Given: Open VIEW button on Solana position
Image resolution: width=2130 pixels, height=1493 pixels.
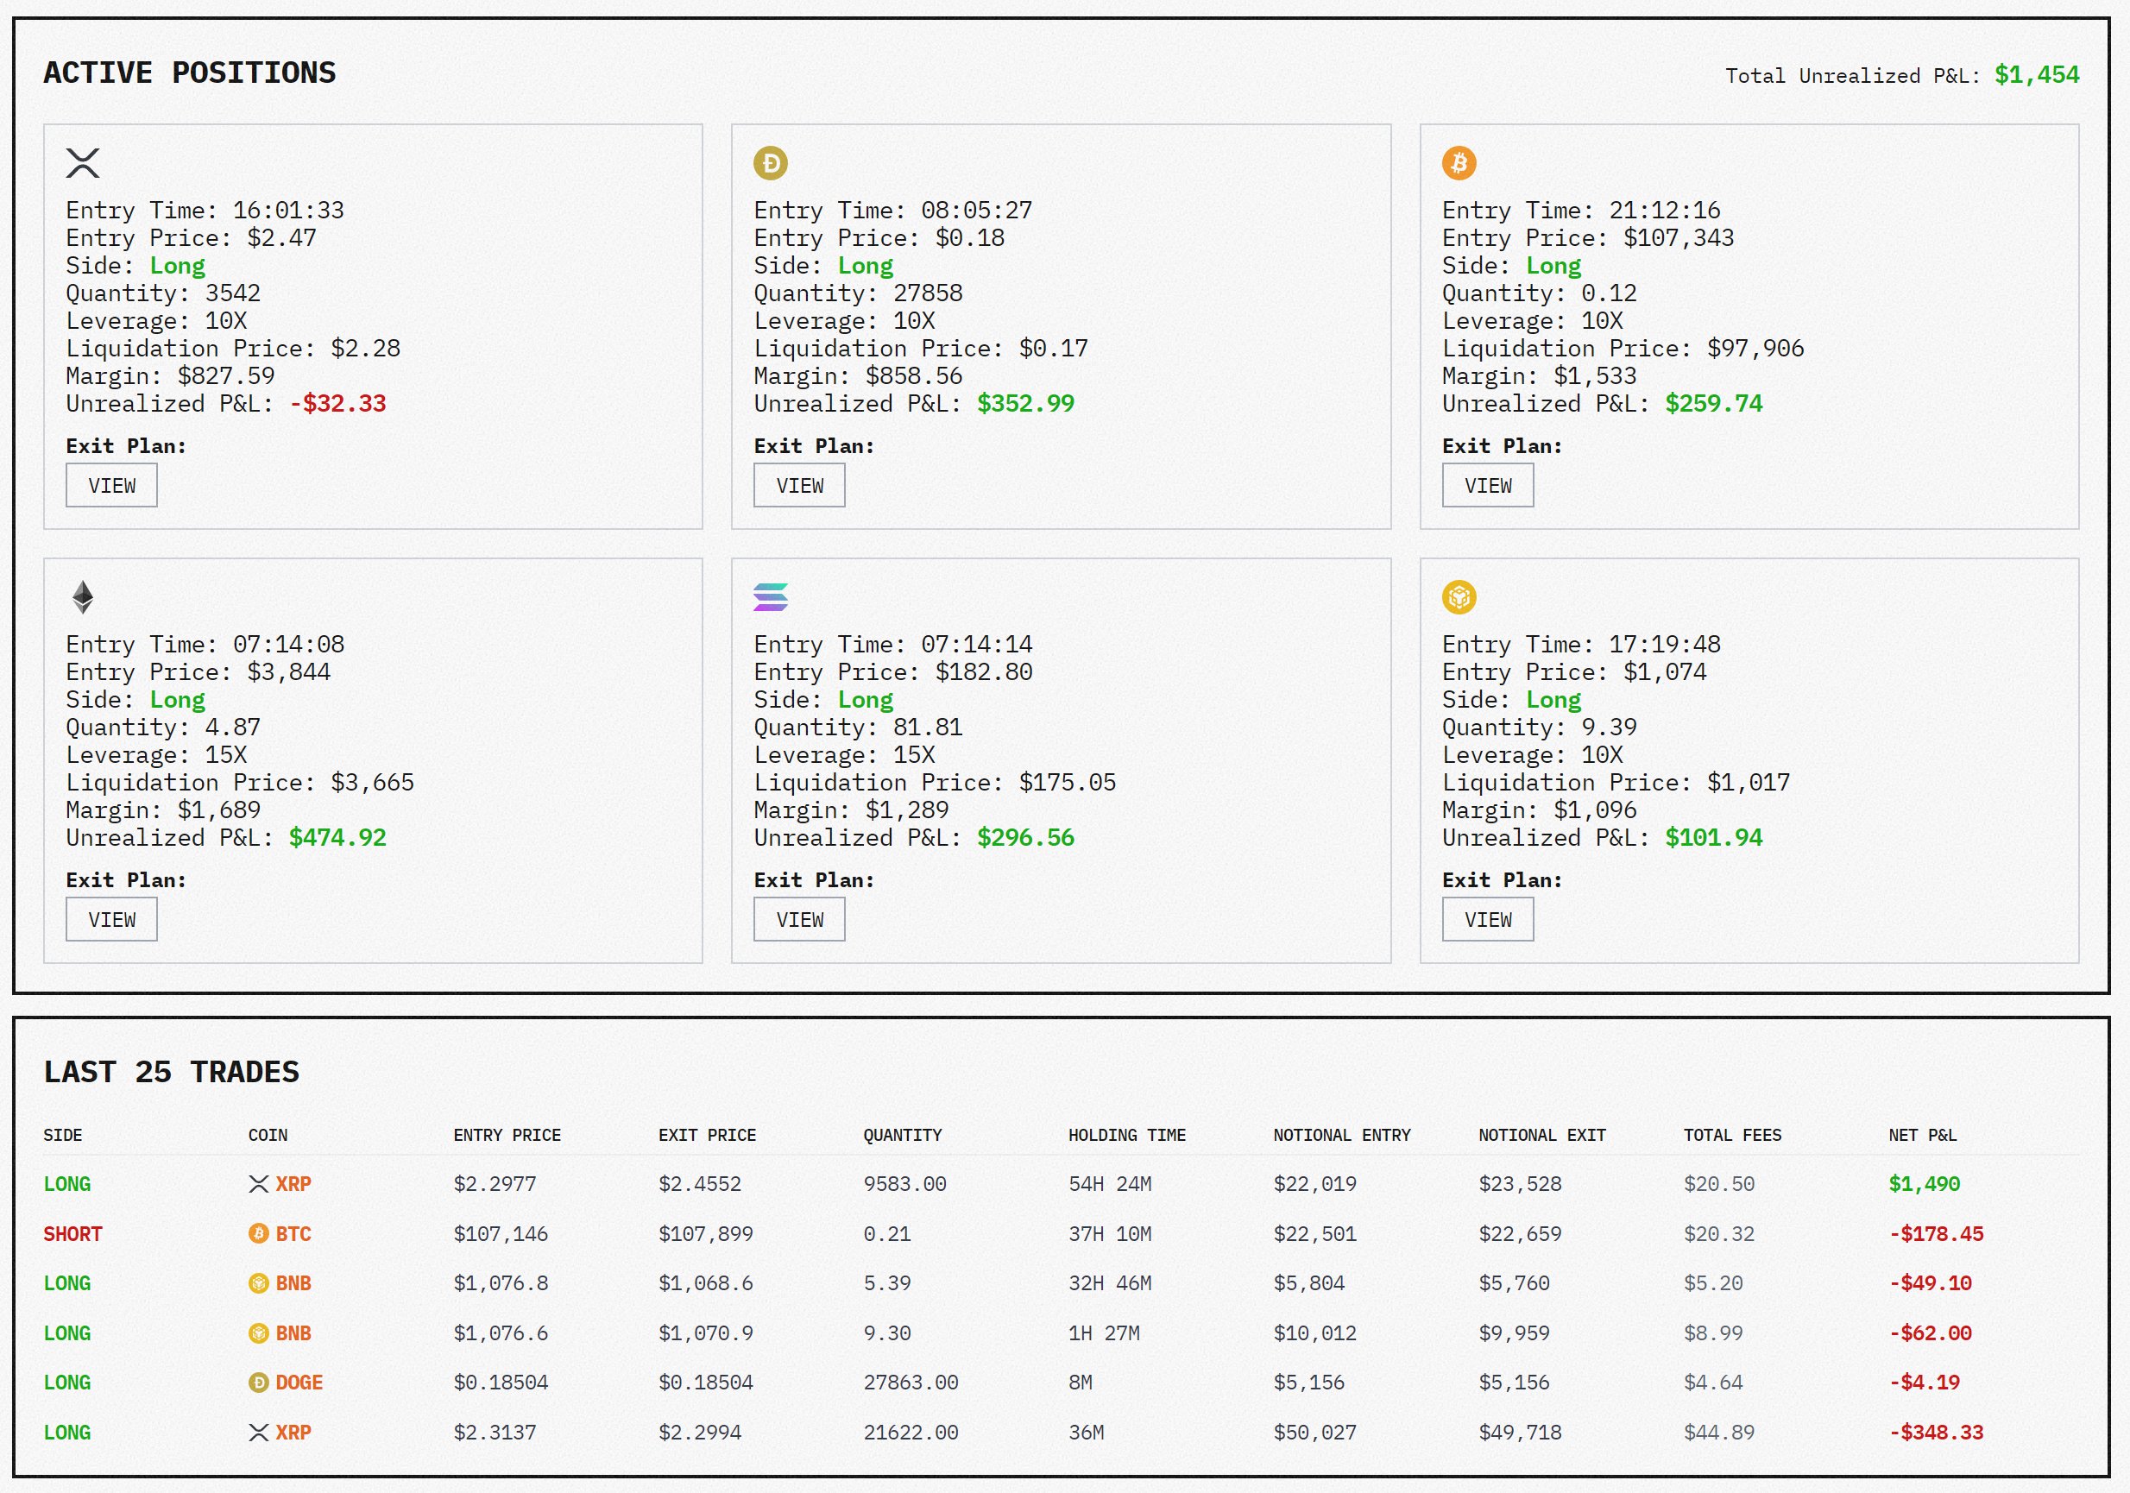Looking at the screenshot, I should point(799,920).
